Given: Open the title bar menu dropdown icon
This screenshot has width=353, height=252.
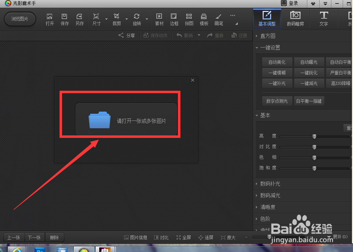Looking at the screenshot, I should pyautogui.click(x=325, y=4).
